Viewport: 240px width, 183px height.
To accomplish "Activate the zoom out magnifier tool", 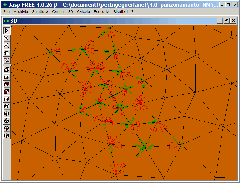I will (x=7, y=46).
